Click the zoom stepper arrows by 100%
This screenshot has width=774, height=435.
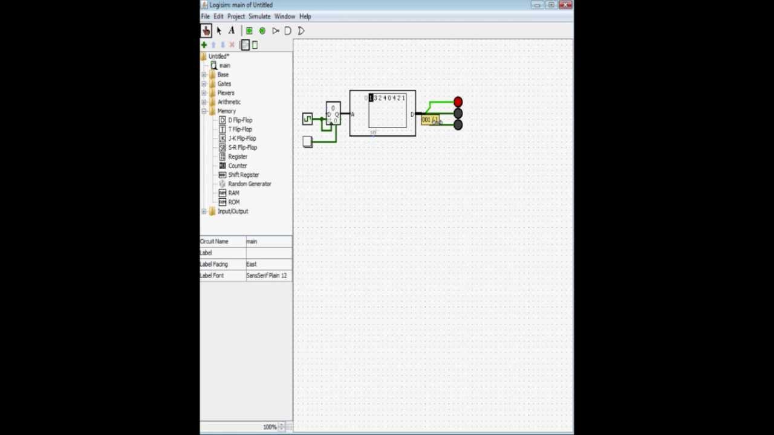tap(281, 427)
